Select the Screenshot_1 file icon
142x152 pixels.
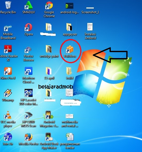90,8
